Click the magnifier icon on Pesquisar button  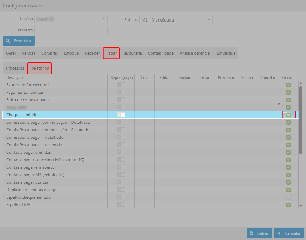click(x=8, y=41)
